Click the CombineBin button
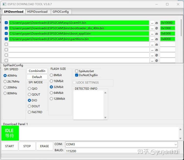 [37, 71]
